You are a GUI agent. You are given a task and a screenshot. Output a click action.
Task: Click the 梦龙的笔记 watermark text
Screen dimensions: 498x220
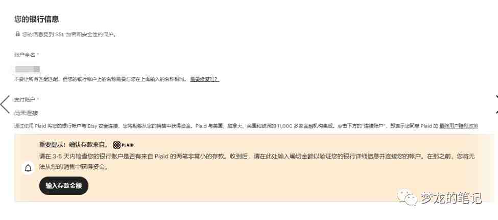[x=451, y=198]
